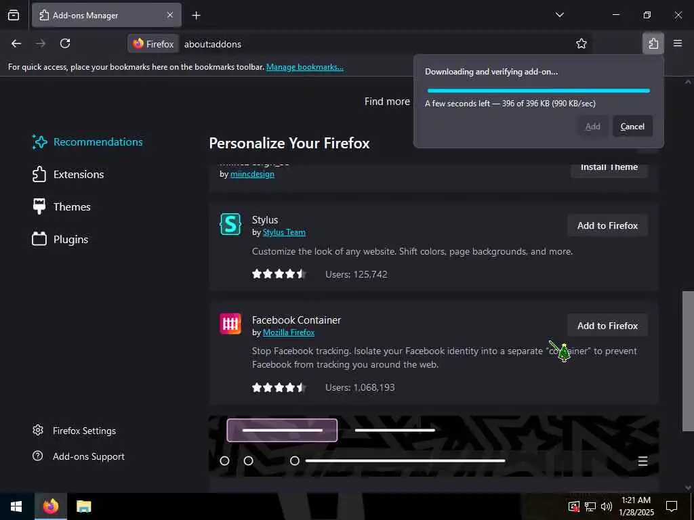Click the disabled Add button in download popup
The width and height of the screenshot is (694, 520).
coord(592,126)
